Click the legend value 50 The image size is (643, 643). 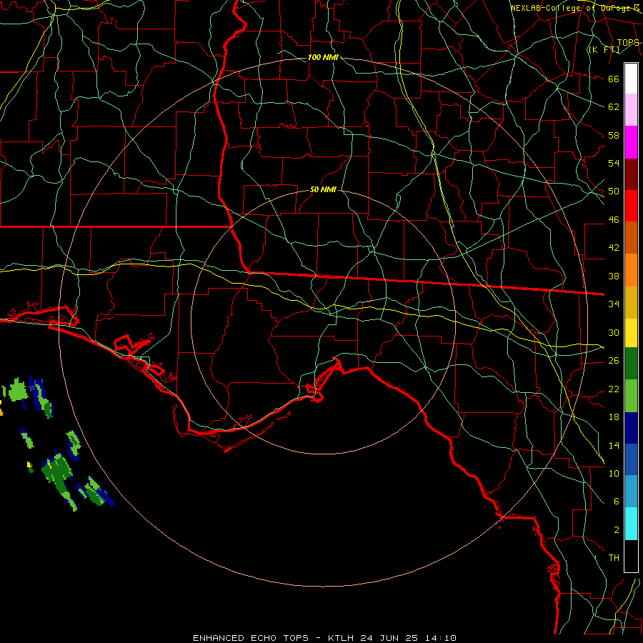(x=614, y=191)
